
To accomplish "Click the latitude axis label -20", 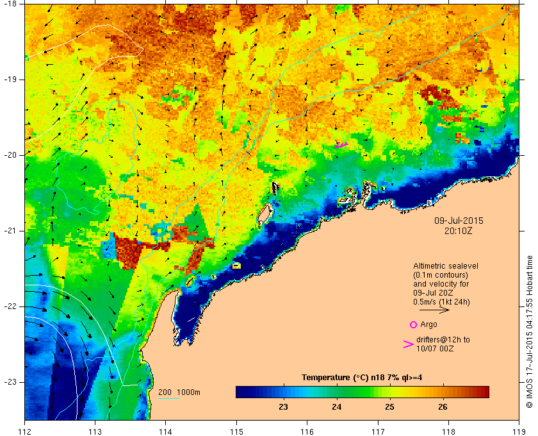I will click(10, 155).
